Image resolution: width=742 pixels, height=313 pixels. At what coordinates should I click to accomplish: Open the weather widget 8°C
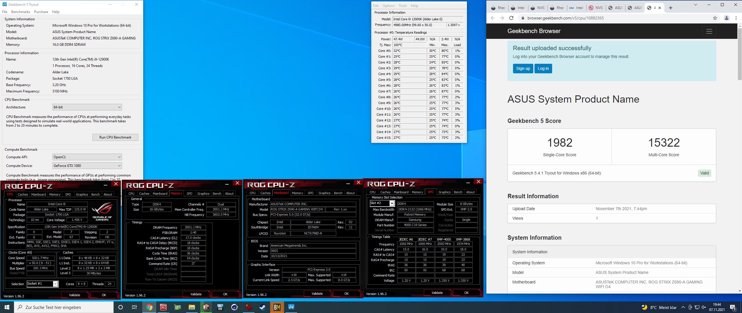[659, 307]
